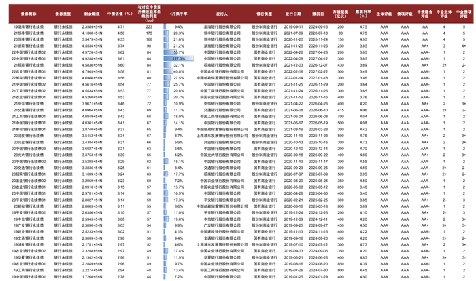Click issuer 广发银行股份有限公司
The image size is (476, 281).
coord(222,225)
